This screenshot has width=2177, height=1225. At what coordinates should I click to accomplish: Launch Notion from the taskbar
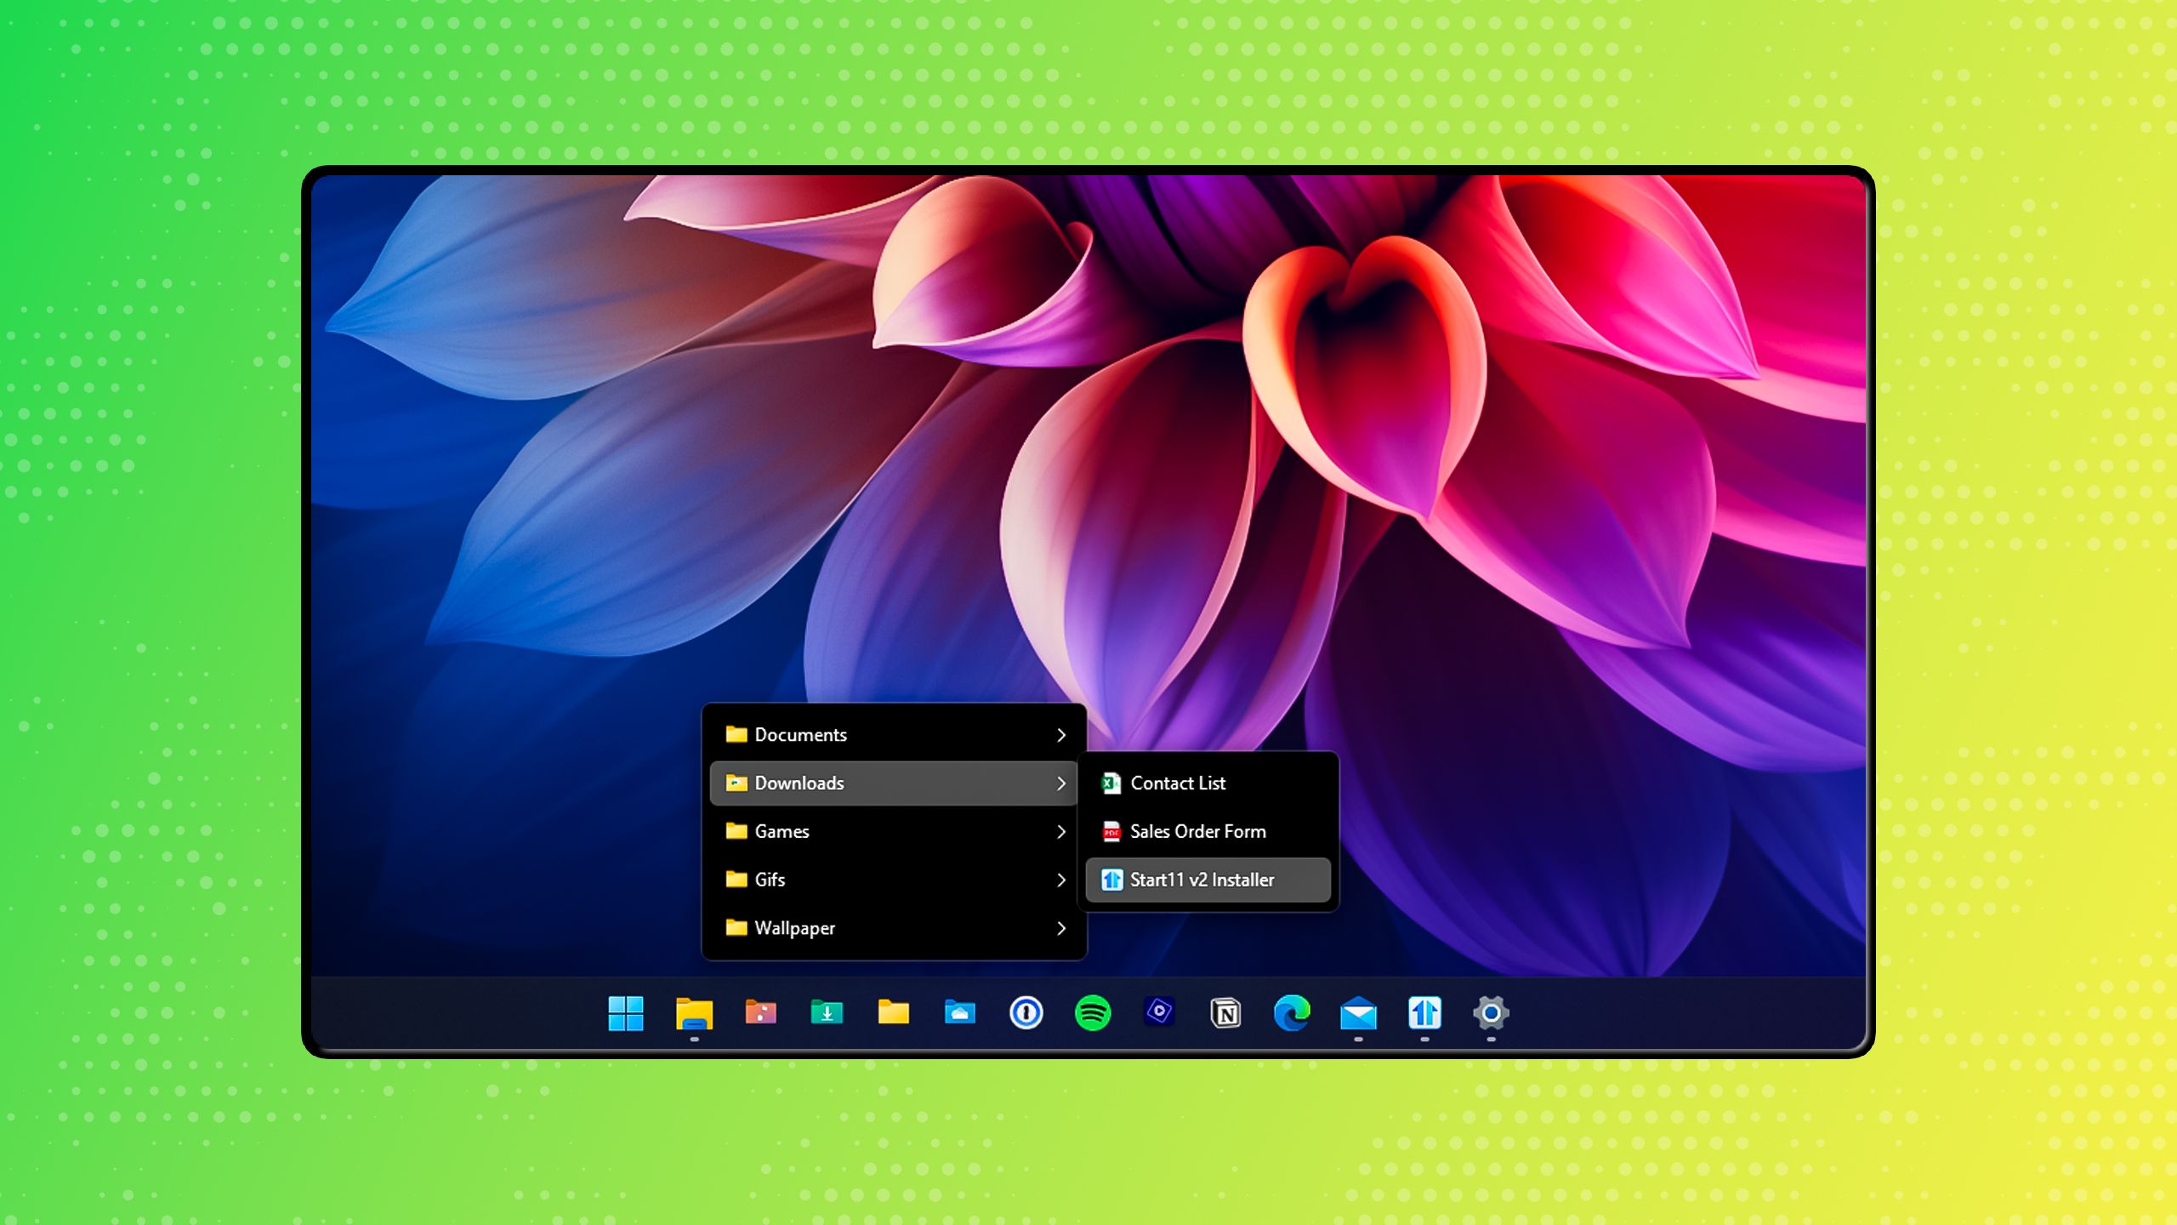coord(1225,1013)
